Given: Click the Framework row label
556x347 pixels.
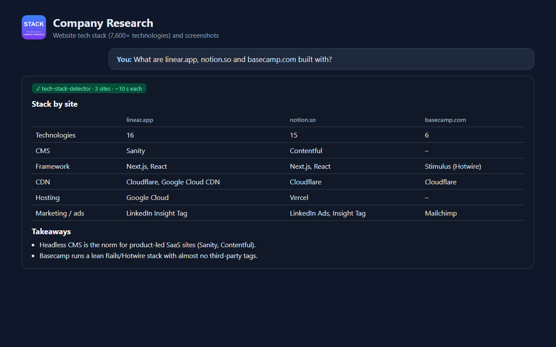Looking at the screenshot, I should click(x=53, y=166).
